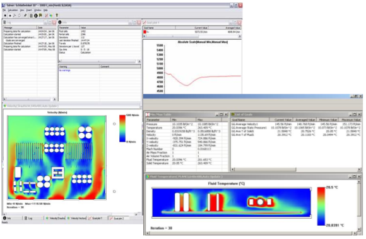Click the Fluid Temperature panel title icon
Image resolution: width=366 pixels, height=239 pixels.
pyautogui.click(x=148, y=176)
